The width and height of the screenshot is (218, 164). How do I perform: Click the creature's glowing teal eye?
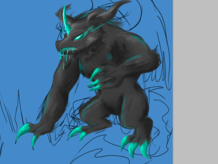[x=79, y=37]
